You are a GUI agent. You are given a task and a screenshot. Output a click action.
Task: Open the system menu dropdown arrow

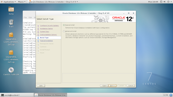point(171,2)
